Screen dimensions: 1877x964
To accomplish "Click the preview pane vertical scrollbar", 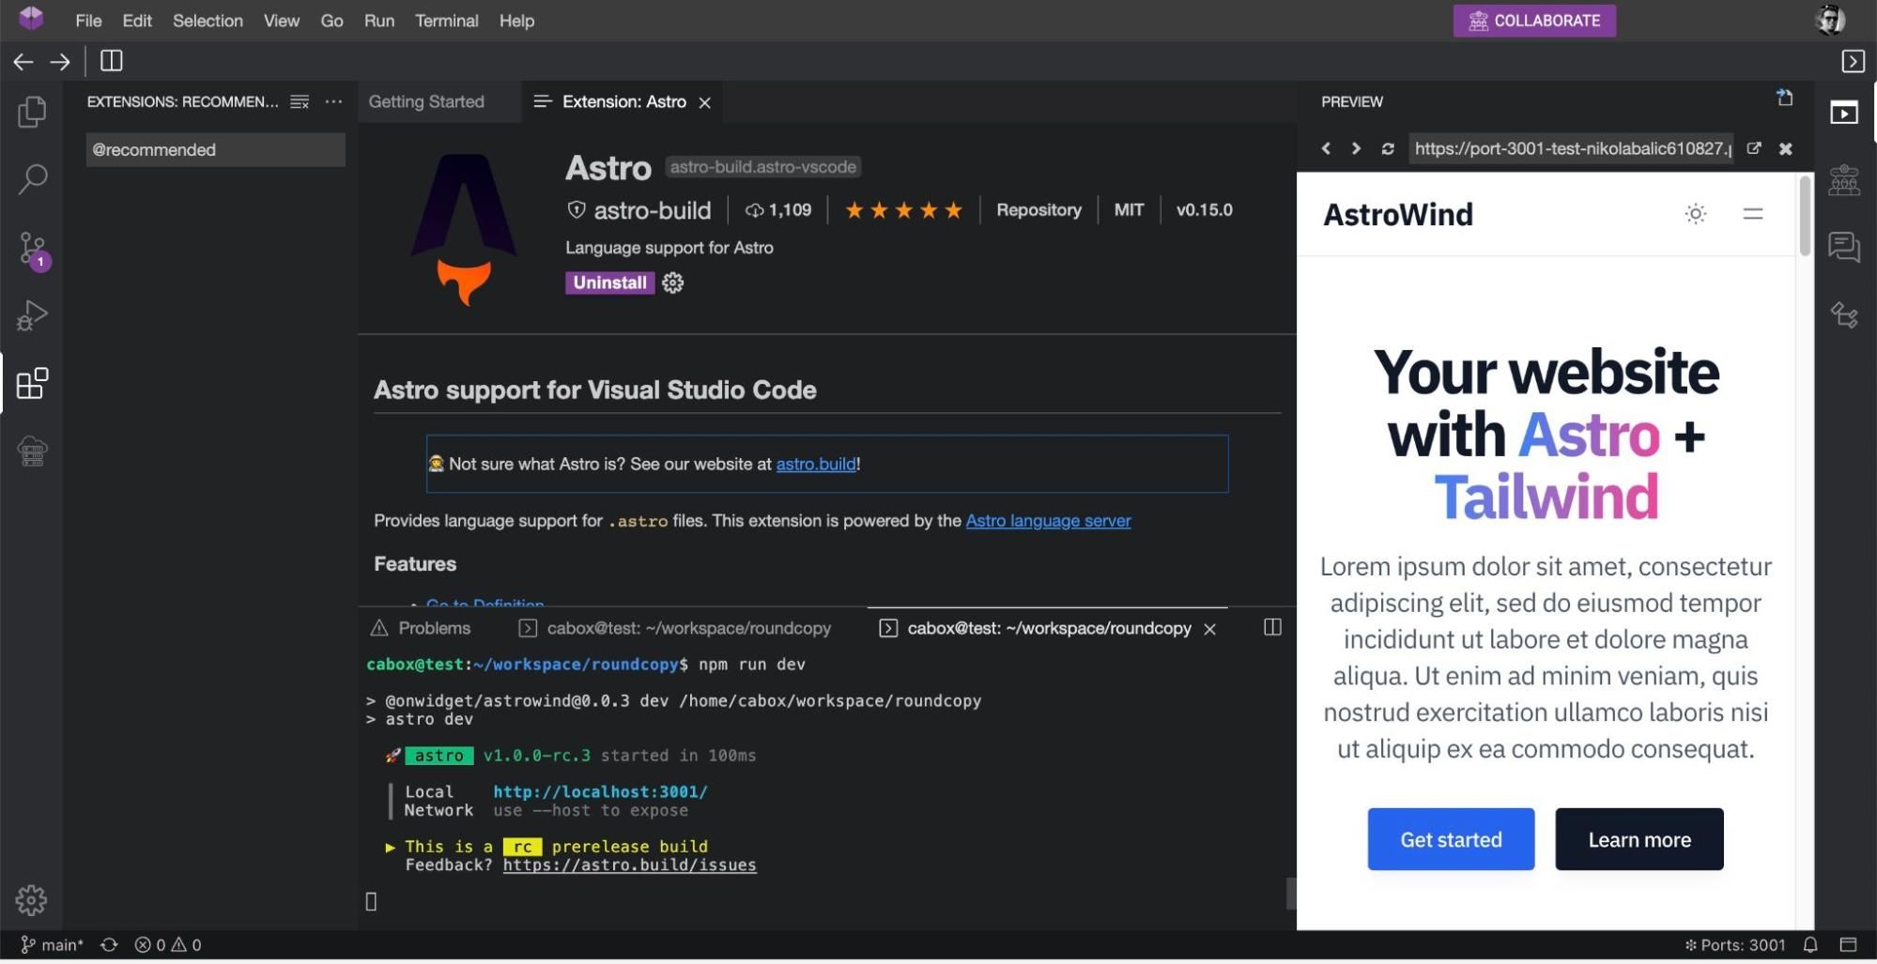I will [1804, 216].
